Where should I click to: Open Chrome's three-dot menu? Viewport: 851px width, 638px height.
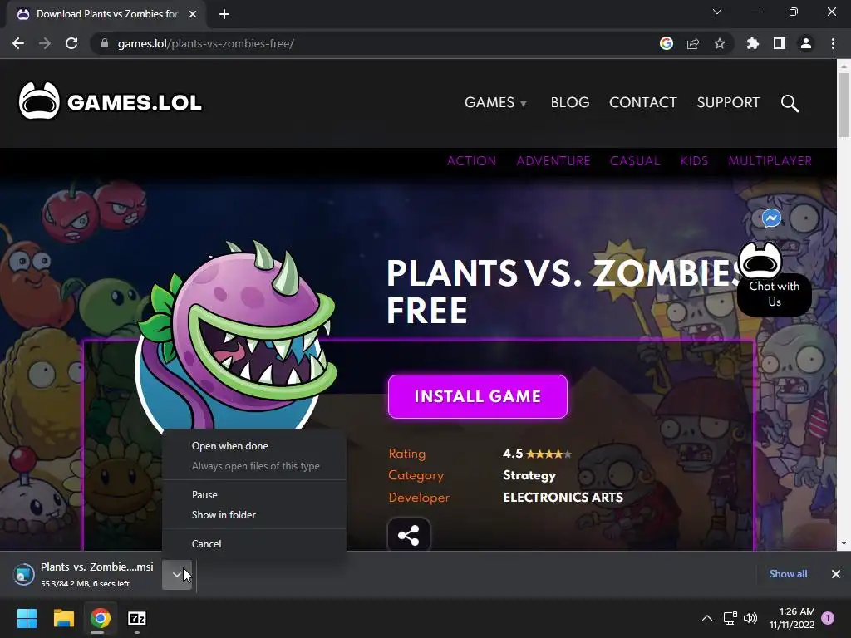833,43
